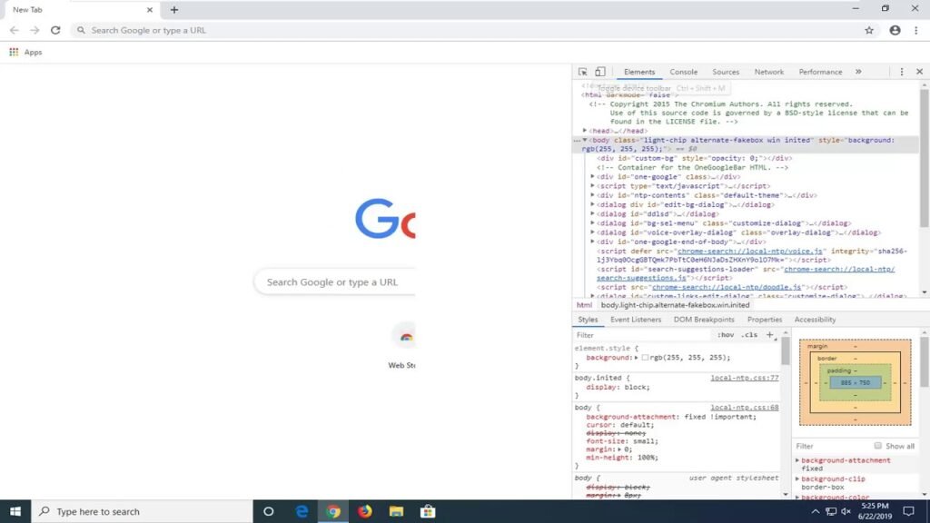930x523 pixels.
Task: Open the Properties pane tab
Action: [x=765, y=320]
